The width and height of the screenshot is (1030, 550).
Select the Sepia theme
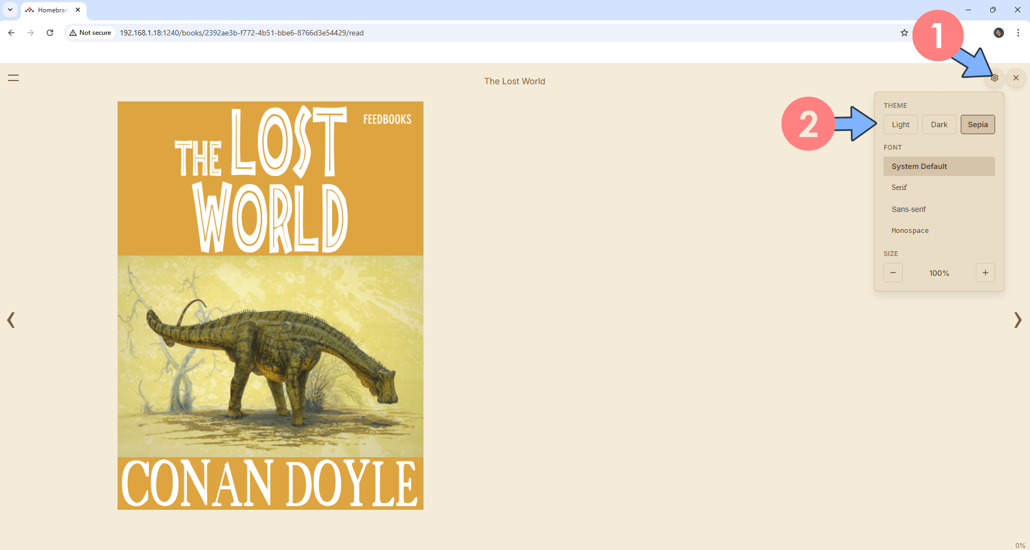coord(977,124)
